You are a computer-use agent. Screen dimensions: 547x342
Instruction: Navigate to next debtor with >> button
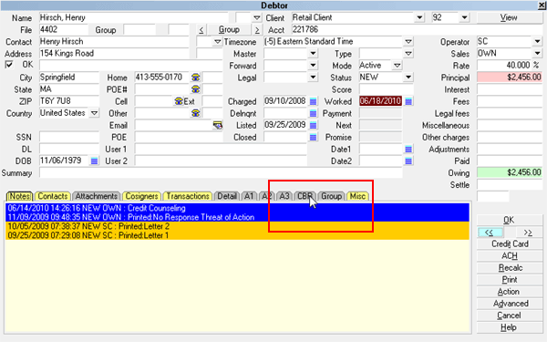pyautogui.click(x=528, y=232)
